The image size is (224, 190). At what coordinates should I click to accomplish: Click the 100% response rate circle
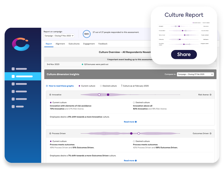pos(86,34)
